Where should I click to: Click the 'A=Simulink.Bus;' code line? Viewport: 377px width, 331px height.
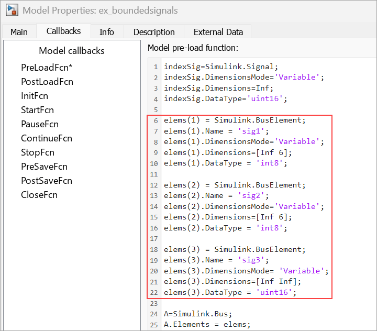tap(198, 314)
